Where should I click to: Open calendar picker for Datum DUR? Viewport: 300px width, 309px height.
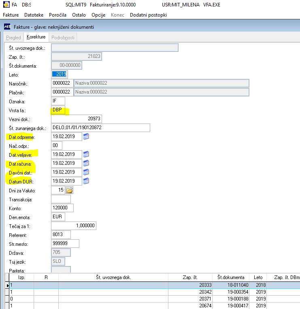coord(86,181)
